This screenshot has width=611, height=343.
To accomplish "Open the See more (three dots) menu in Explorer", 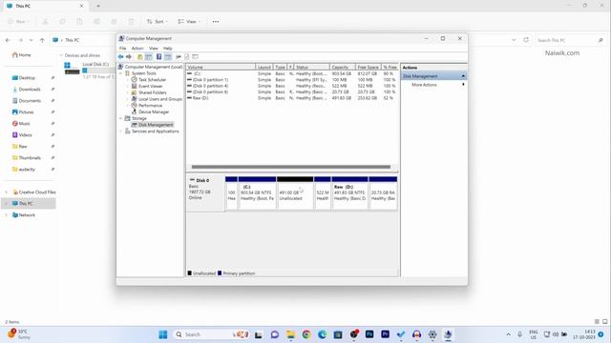I will 216,22.
